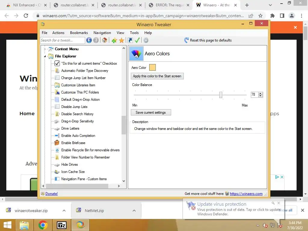Open Chrome from the taskbar
This screenshot has width=308, height=231.
43,225
